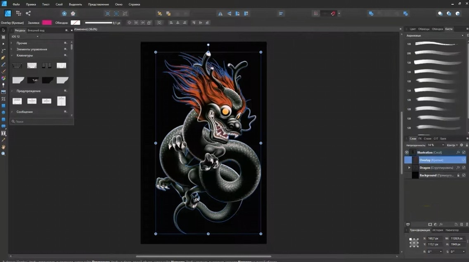Select the Color Picker eyedropper tool
469x262 pixels.
(3, 140)
